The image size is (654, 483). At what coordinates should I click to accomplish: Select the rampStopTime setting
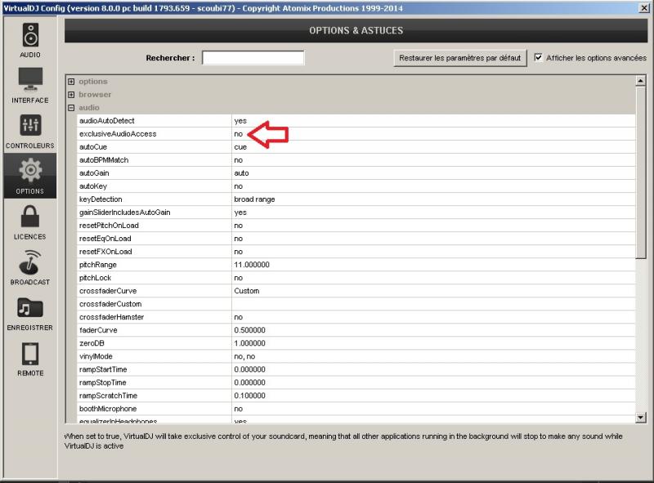(103, 382)
